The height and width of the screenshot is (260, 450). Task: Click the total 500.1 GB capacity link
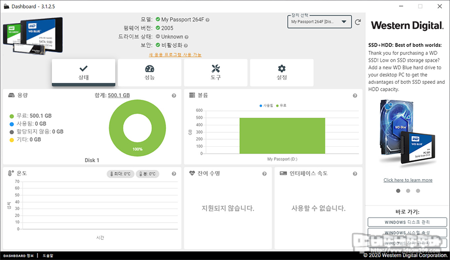119,95
